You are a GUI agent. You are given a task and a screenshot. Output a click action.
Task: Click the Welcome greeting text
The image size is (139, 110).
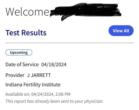click(27, 12)
